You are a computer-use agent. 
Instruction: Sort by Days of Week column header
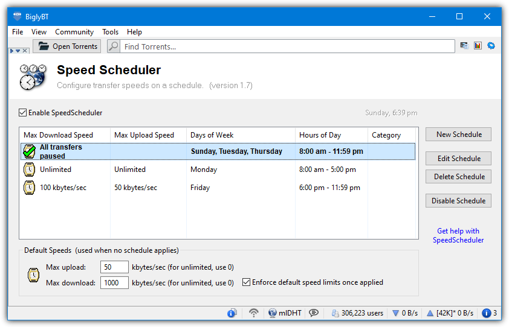(x=241, y=135)
